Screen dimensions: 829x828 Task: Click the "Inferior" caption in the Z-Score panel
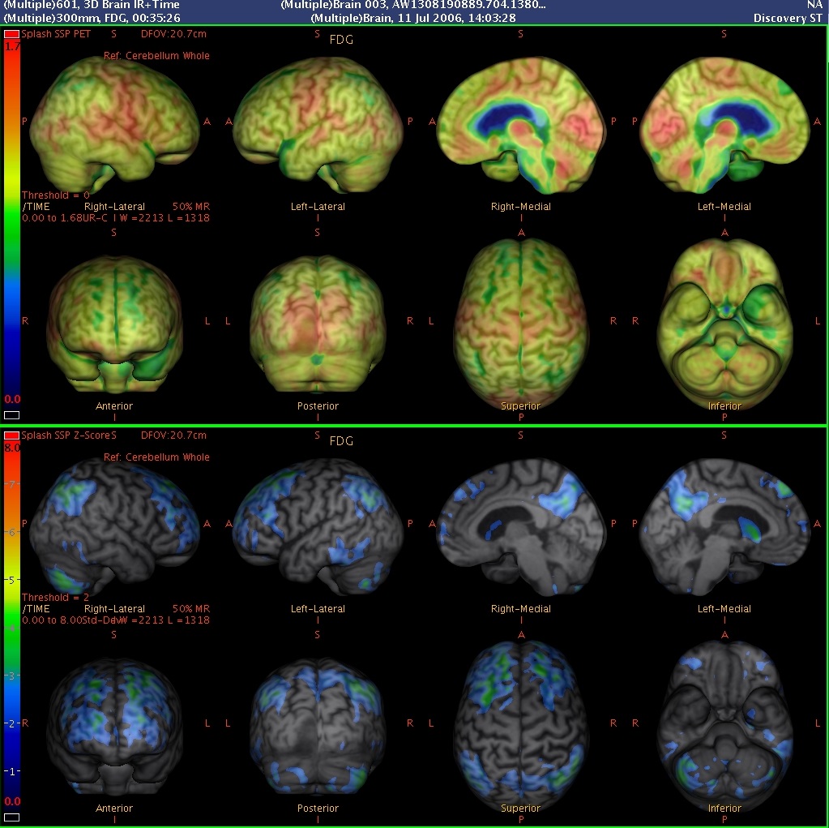724,809
